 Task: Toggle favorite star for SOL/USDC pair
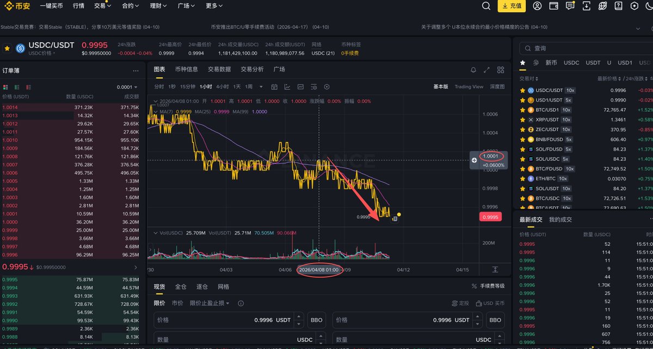tap(523, 159)
